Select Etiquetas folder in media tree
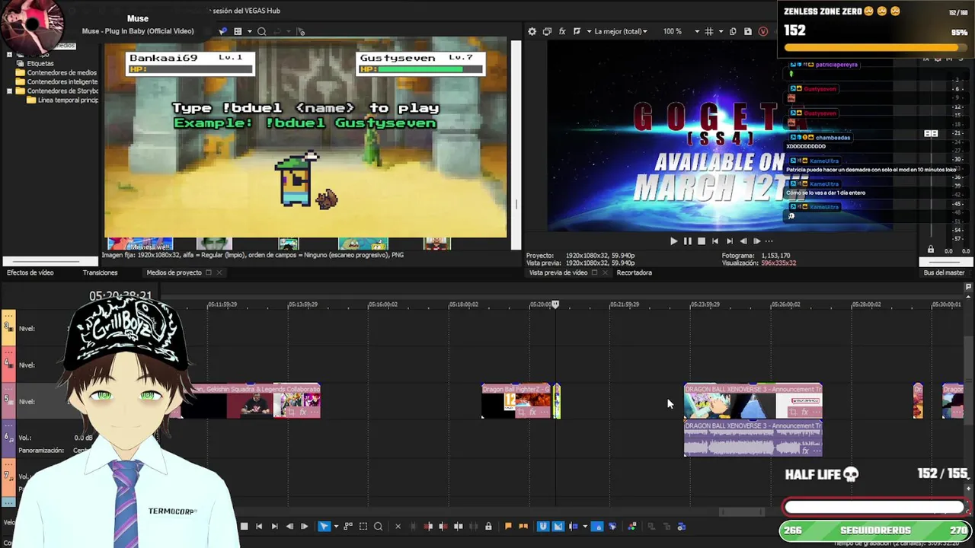Image resolution: width=975 pixels, height=548 pixels. (40, 63)
